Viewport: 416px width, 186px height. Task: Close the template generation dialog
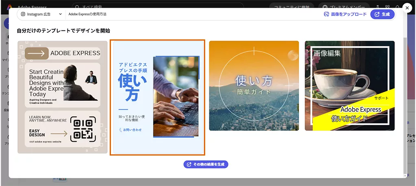pos(407,8)
